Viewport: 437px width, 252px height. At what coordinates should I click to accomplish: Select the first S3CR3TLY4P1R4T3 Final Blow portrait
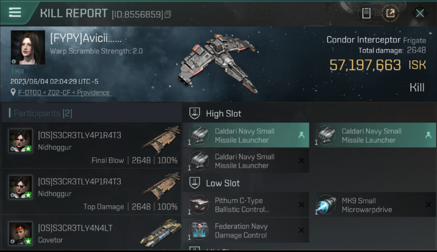pyautogui.click(x=21, y=141)
